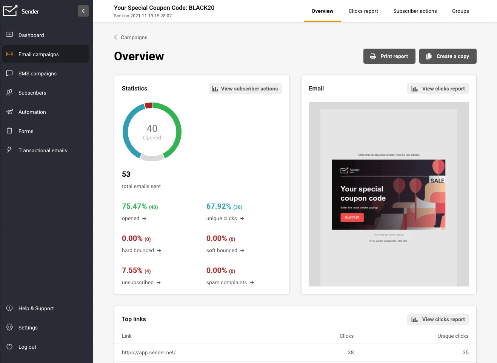Click the Subscribers people icon
Screen dimensions: 497x363
[9, 93]
